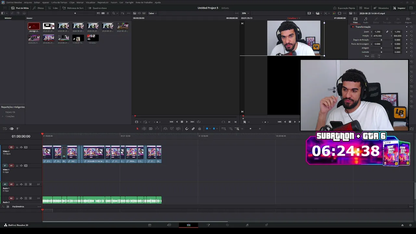
Task: Open the Metadados panel
Action: 381,8
